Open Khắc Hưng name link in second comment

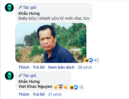pyautogui.click(x=29, y=81)
